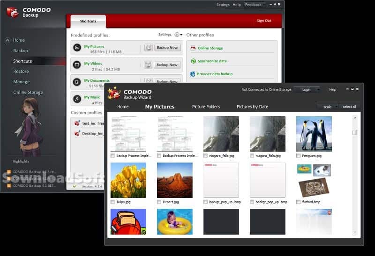This screenshot has height=256, width=375.
Task: Click the My Videos profile icon
Action: (x=77, y=64)
